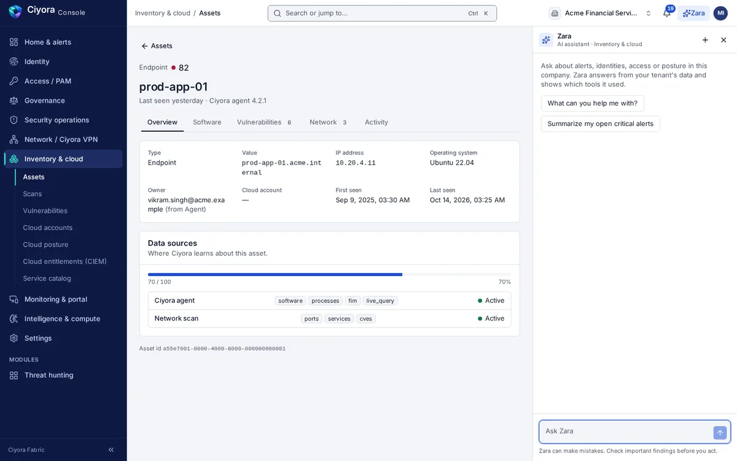The height and width of the screenshot is (461, 737).
Task: Select Inventory & cloud section
Action: 63,159
